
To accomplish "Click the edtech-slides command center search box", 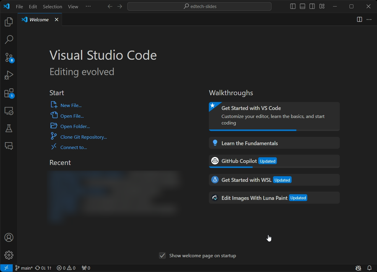I will [x=199, y=7].
